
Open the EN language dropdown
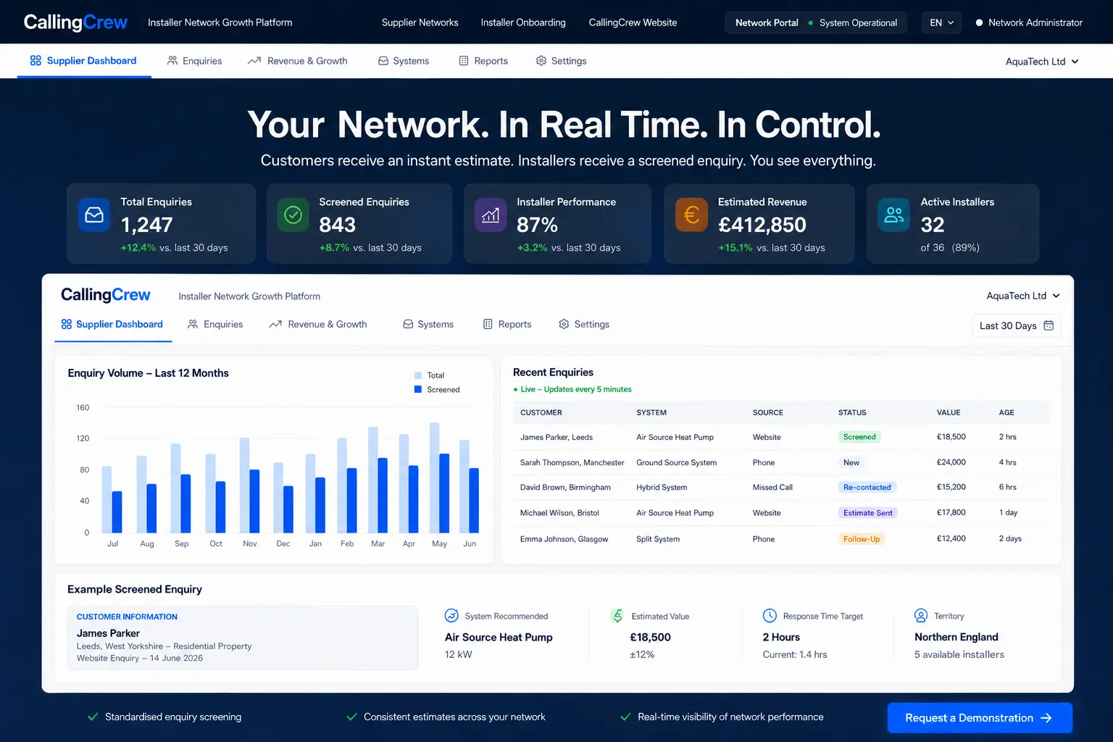tap(942, 22)
